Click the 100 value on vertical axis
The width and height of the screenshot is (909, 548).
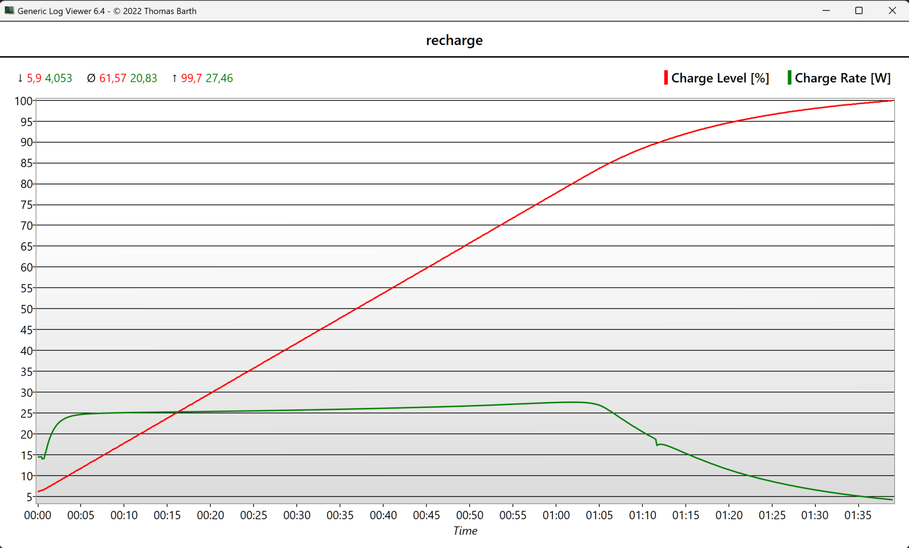(24, 101)
